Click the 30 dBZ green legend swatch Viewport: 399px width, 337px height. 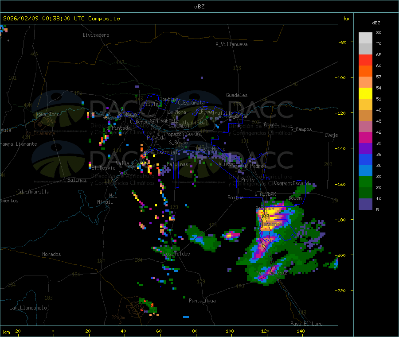tap(365, 182)
